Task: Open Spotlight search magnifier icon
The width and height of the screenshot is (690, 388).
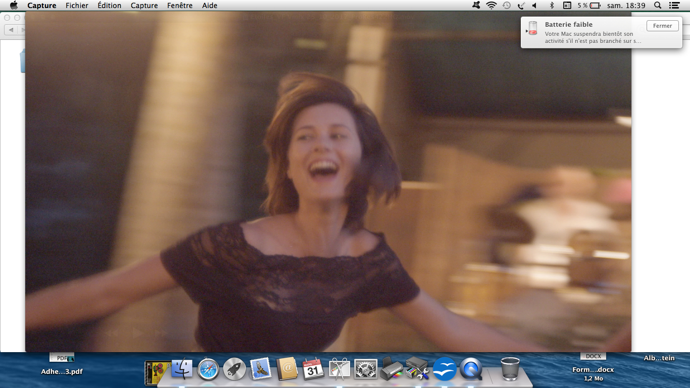Action: pos(657,6)
